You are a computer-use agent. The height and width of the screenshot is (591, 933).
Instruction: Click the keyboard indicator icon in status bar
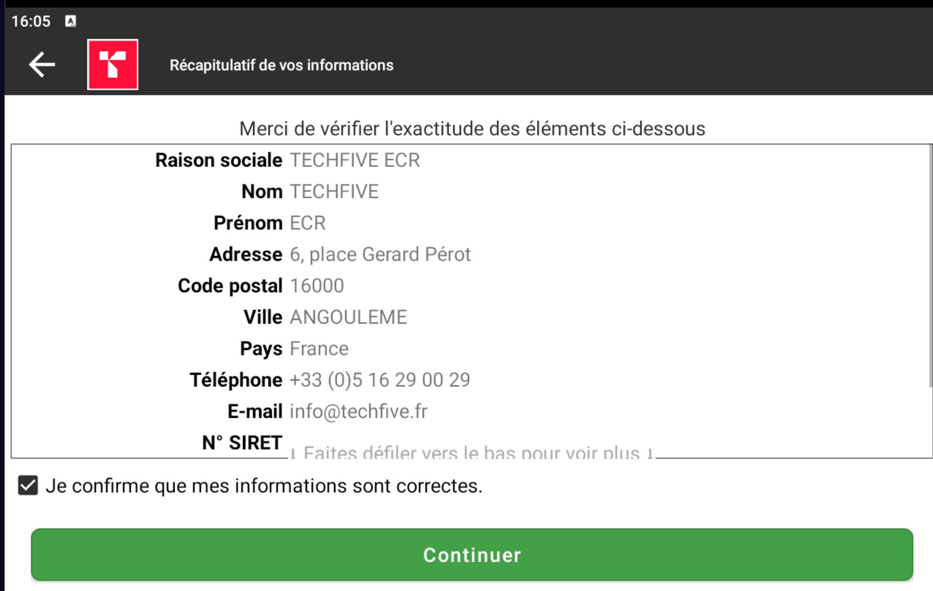click(x=71, y=21)
